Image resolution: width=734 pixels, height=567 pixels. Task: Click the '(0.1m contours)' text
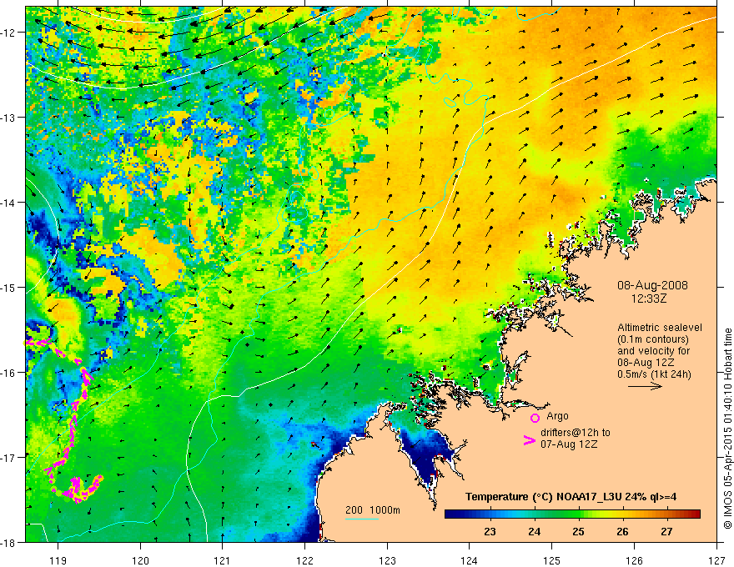pos(653,339)
